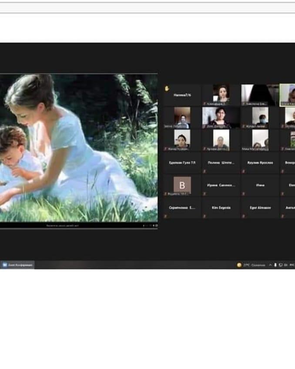Click muted microphone icon under Egor Almazov
This screenshot has height=369, width=295.
point(243,216)
